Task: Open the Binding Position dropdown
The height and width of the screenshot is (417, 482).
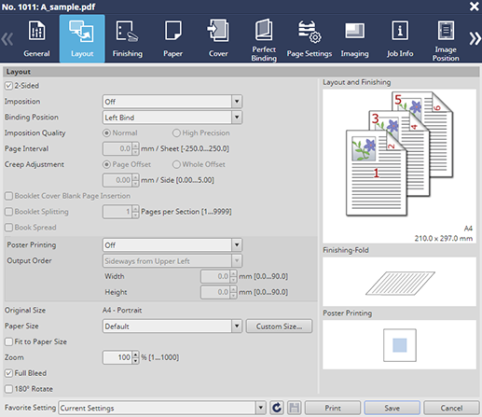Action: coord(237,118)
